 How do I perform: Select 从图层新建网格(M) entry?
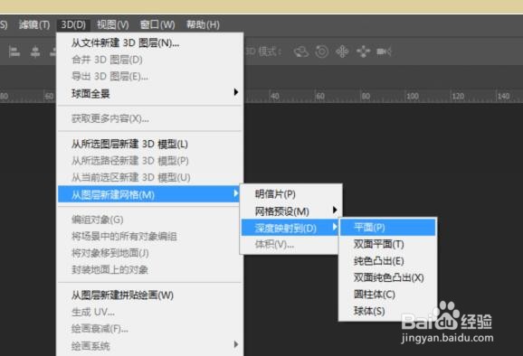click(148, 194)
